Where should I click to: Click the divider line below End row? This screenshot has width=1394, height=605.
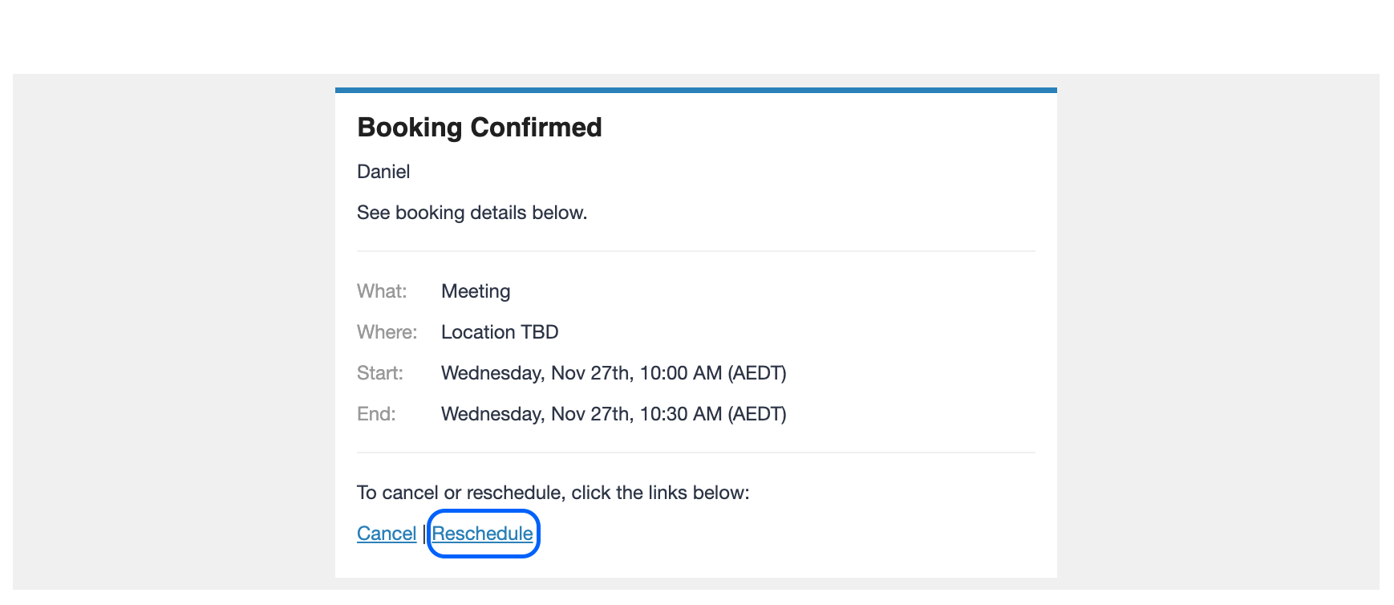(x=696, y=453)
